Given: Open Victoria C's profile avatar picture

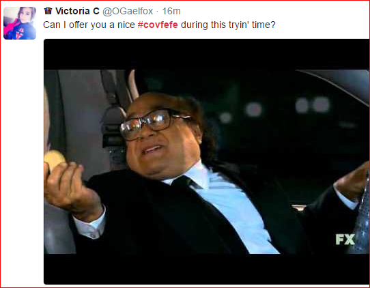Looking at the screenshot, I should (x=20, y=23).
